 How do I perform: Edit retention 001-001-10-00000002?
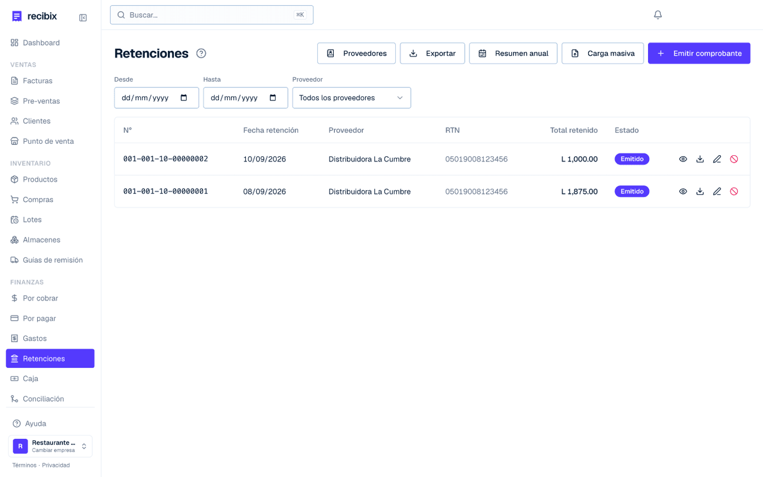pos(717,159)
